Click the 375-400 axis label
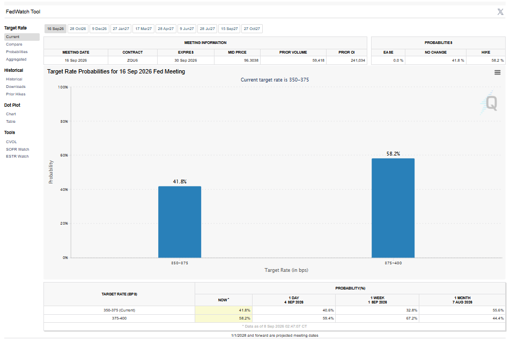 pyautogui.click(x=393, y=263)
